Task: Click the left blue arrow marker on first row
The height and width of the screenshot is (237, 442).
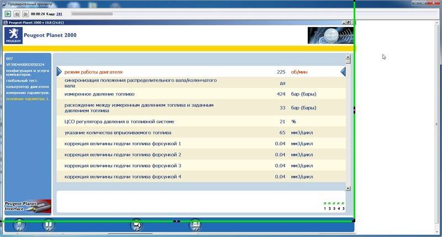Action: [60, 72]
